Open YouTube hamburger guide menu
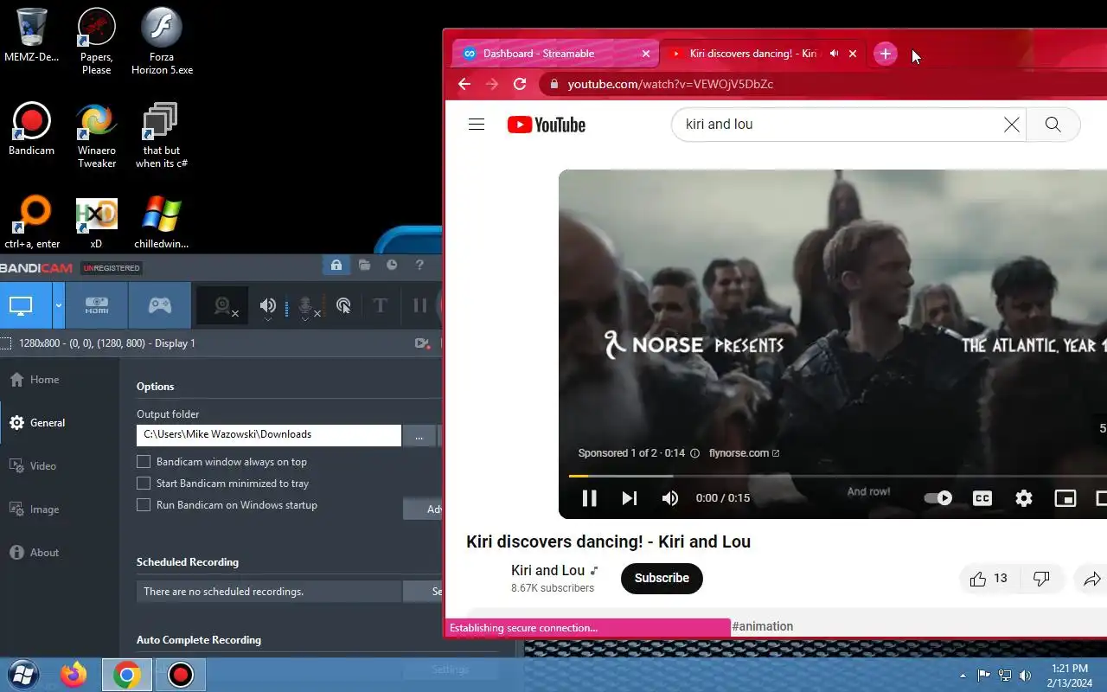 pos(477,125)
